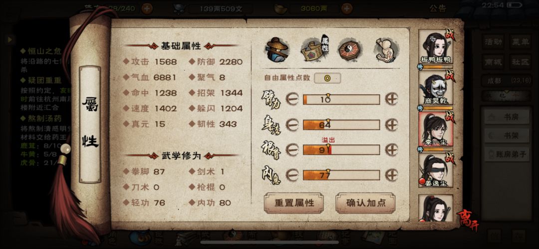The image size is (539, 249).
Task: Decrease 内息 with the minus icon
Action: pyautogui.click(x=292, y=175)
